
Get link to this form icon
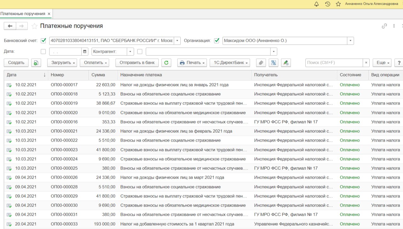click(384, 26)
